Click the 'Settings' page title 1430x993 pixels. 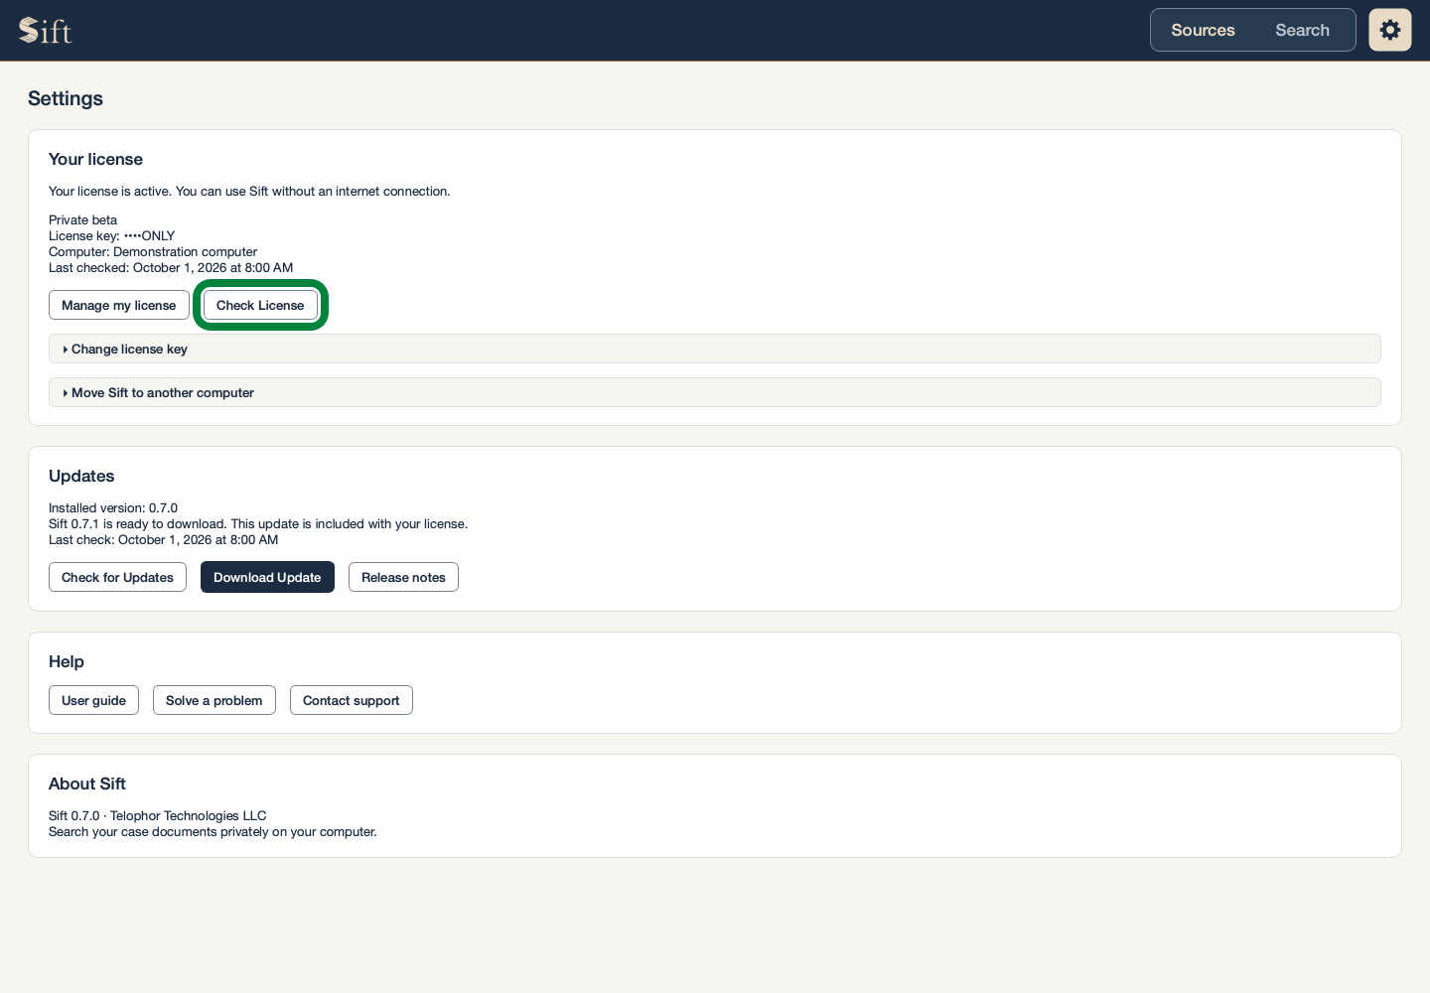tap(66, 98)
